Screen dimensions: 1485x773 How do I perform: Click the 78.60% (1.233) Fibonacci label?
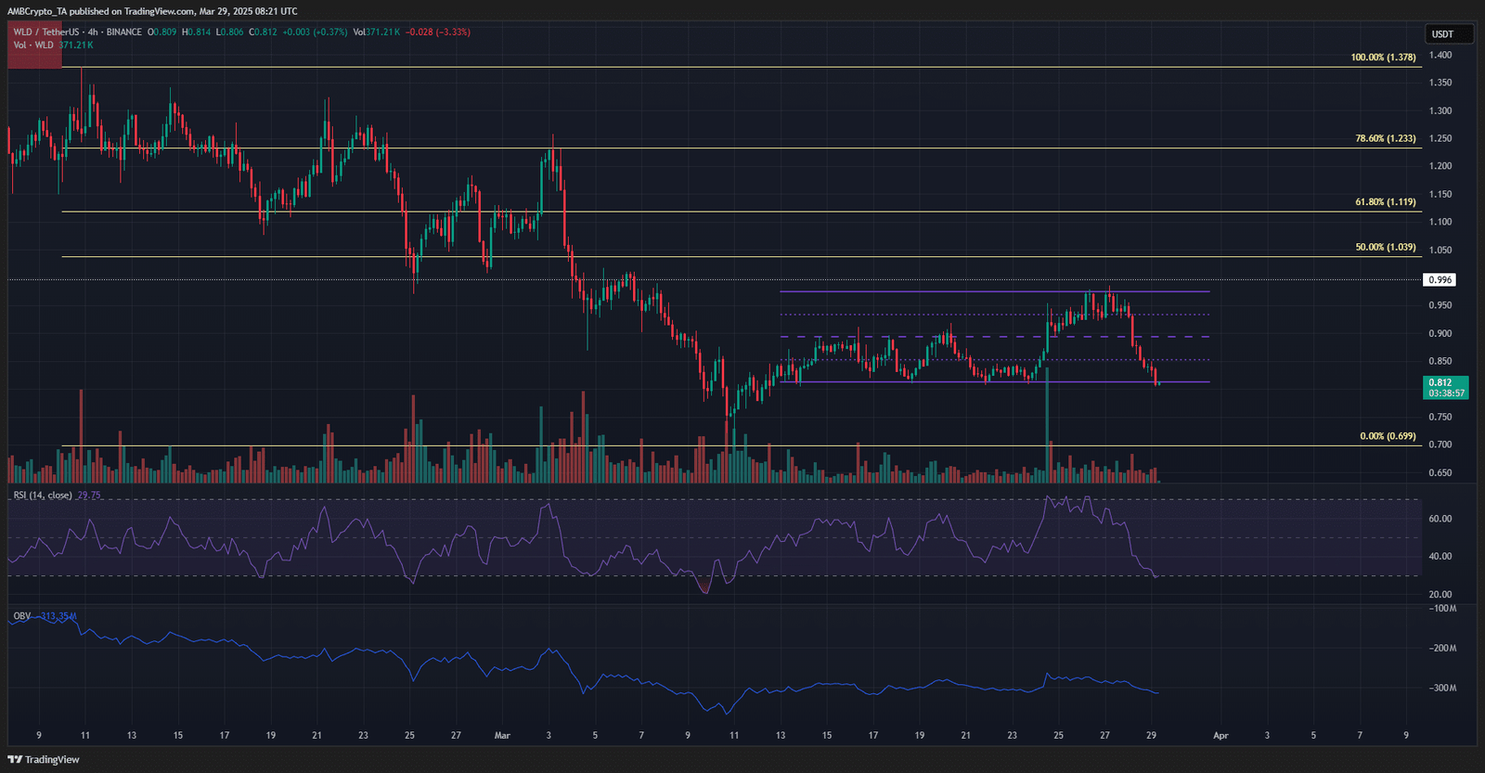click(1385, 138)
